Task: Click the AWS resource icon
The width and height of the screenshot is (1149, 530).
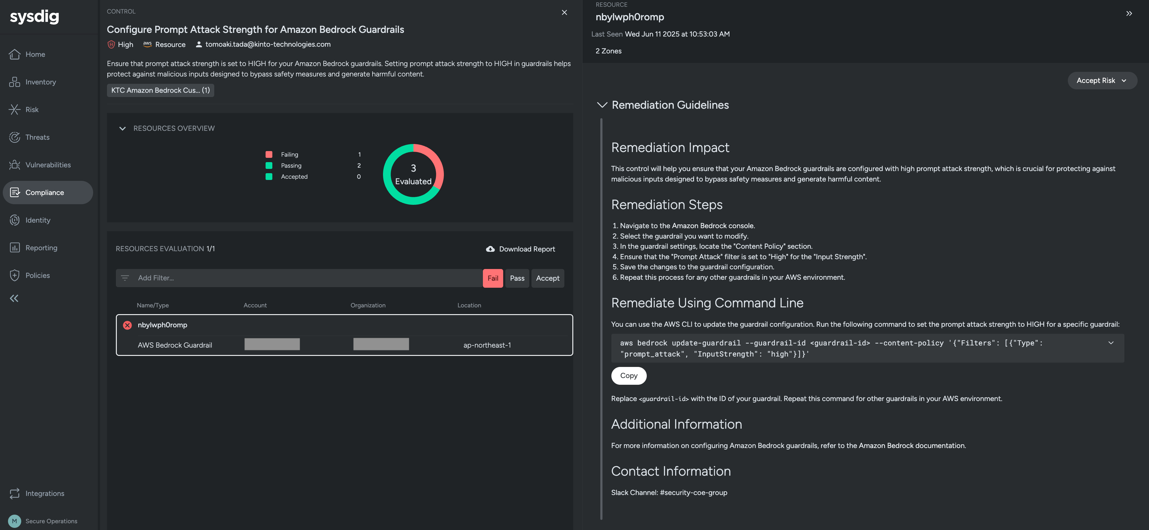Action: 147,44
